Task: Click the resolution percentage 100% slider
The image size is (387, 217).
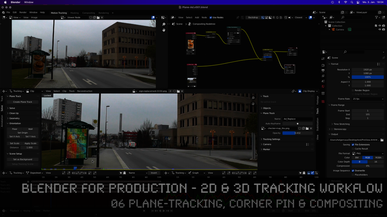Action: (368, 77)
